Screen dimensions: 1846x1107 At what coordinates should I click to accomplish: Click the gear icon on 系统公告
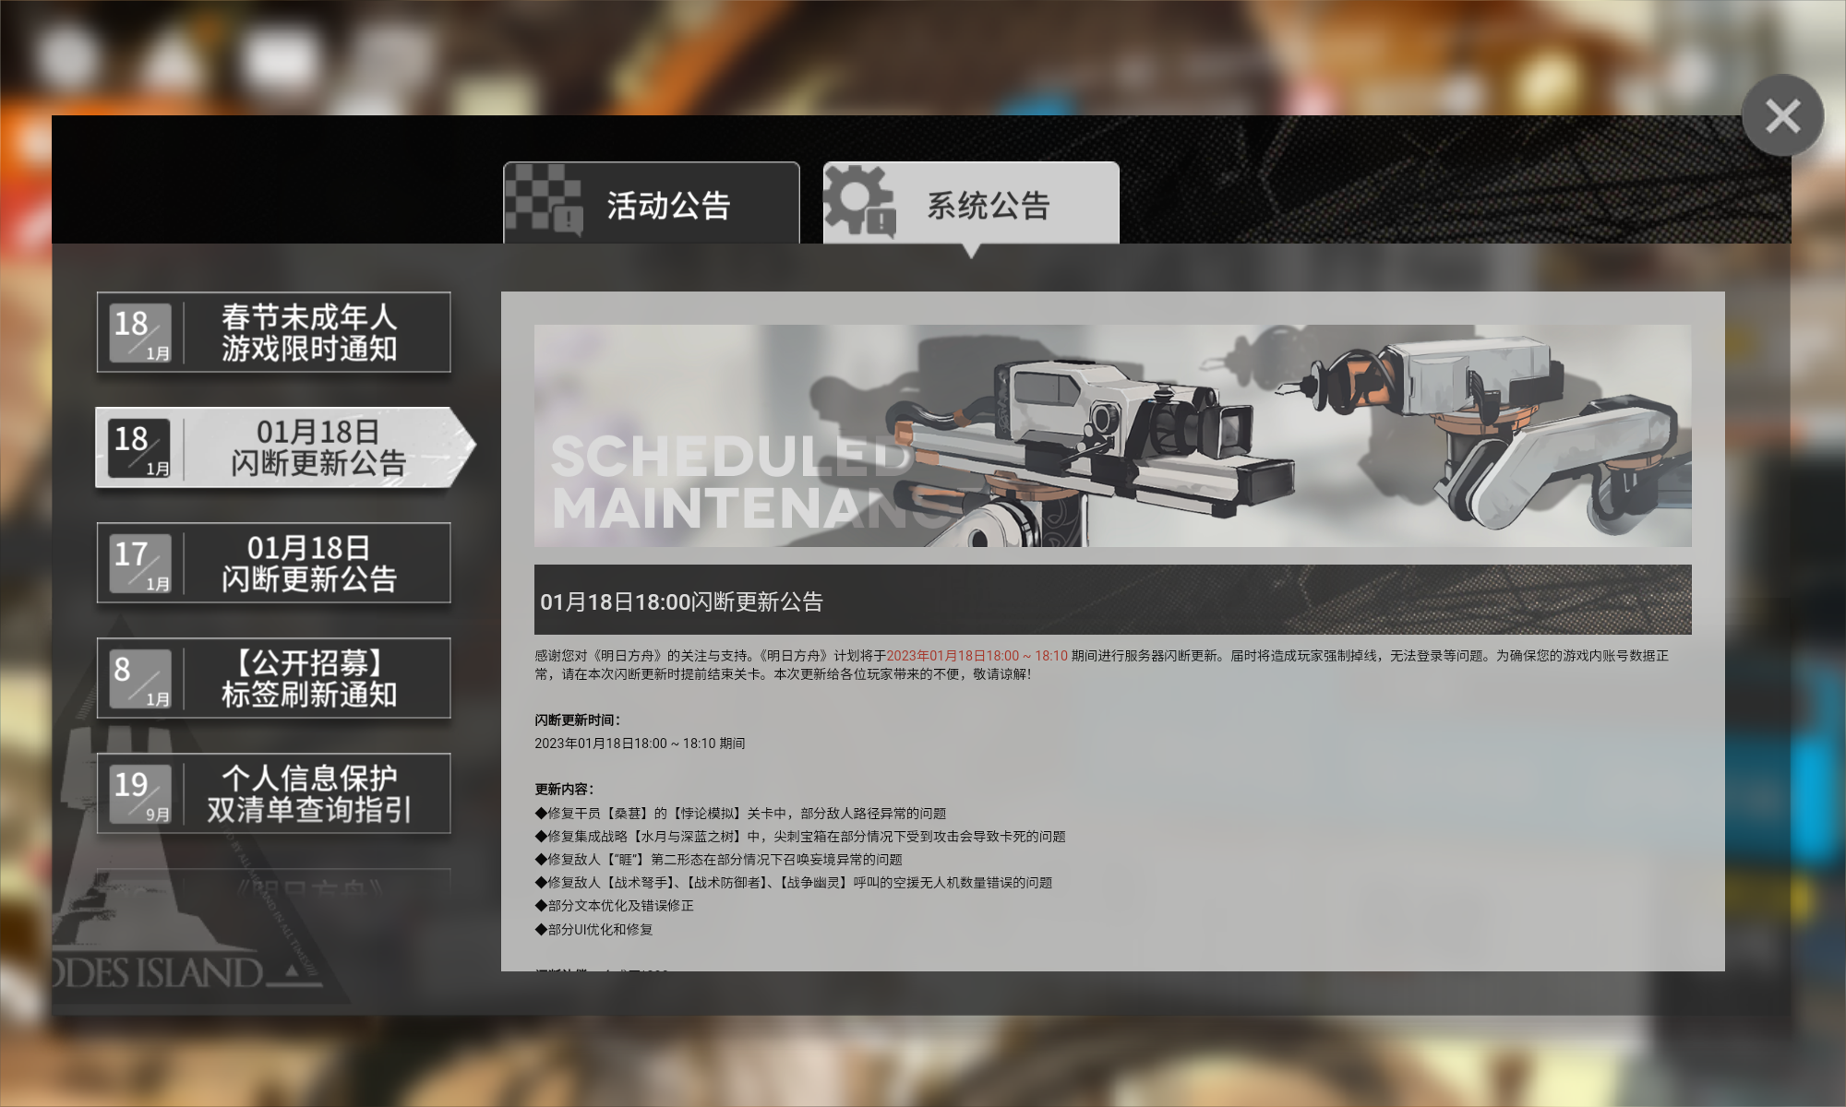[860, 201]
